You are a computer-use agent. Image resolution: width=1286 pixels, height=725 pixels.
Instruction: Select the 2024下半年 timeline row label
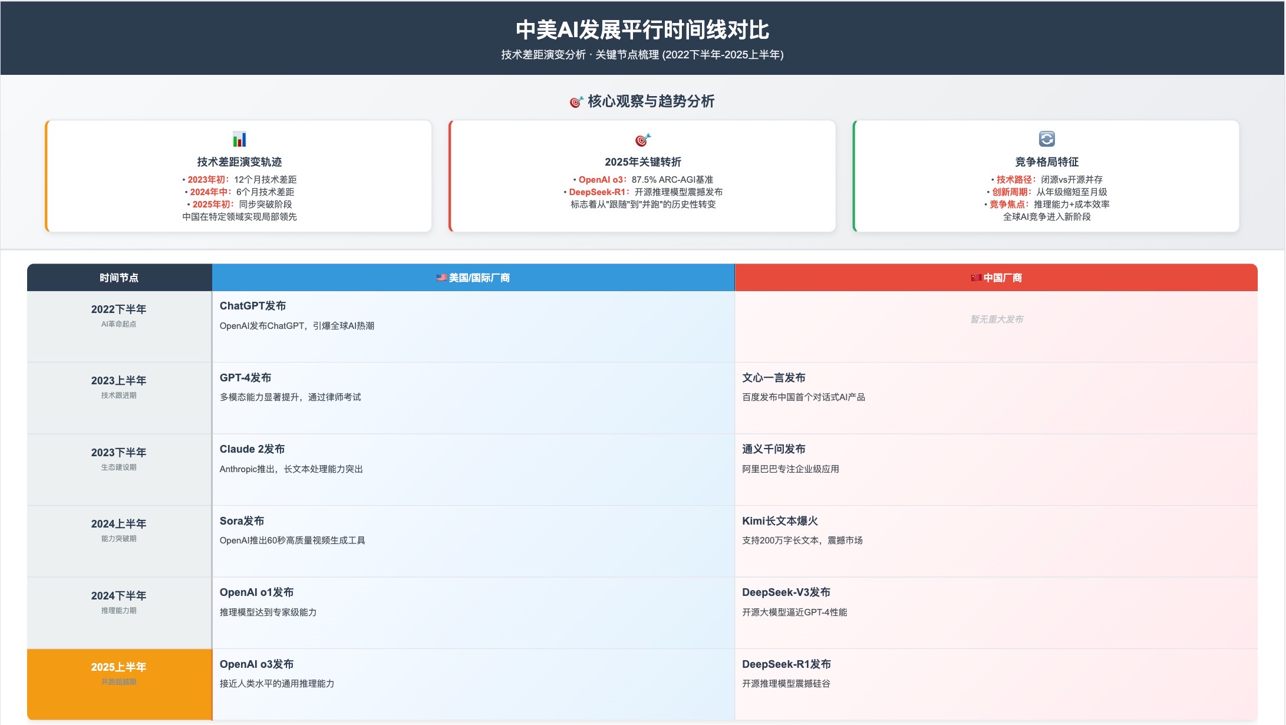pos(118,596)
